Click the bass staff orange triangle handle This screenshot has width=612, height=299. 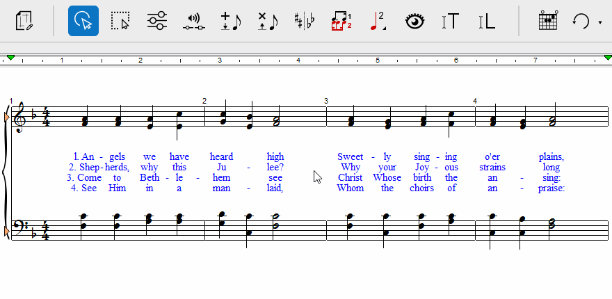(x=8, y=230)
